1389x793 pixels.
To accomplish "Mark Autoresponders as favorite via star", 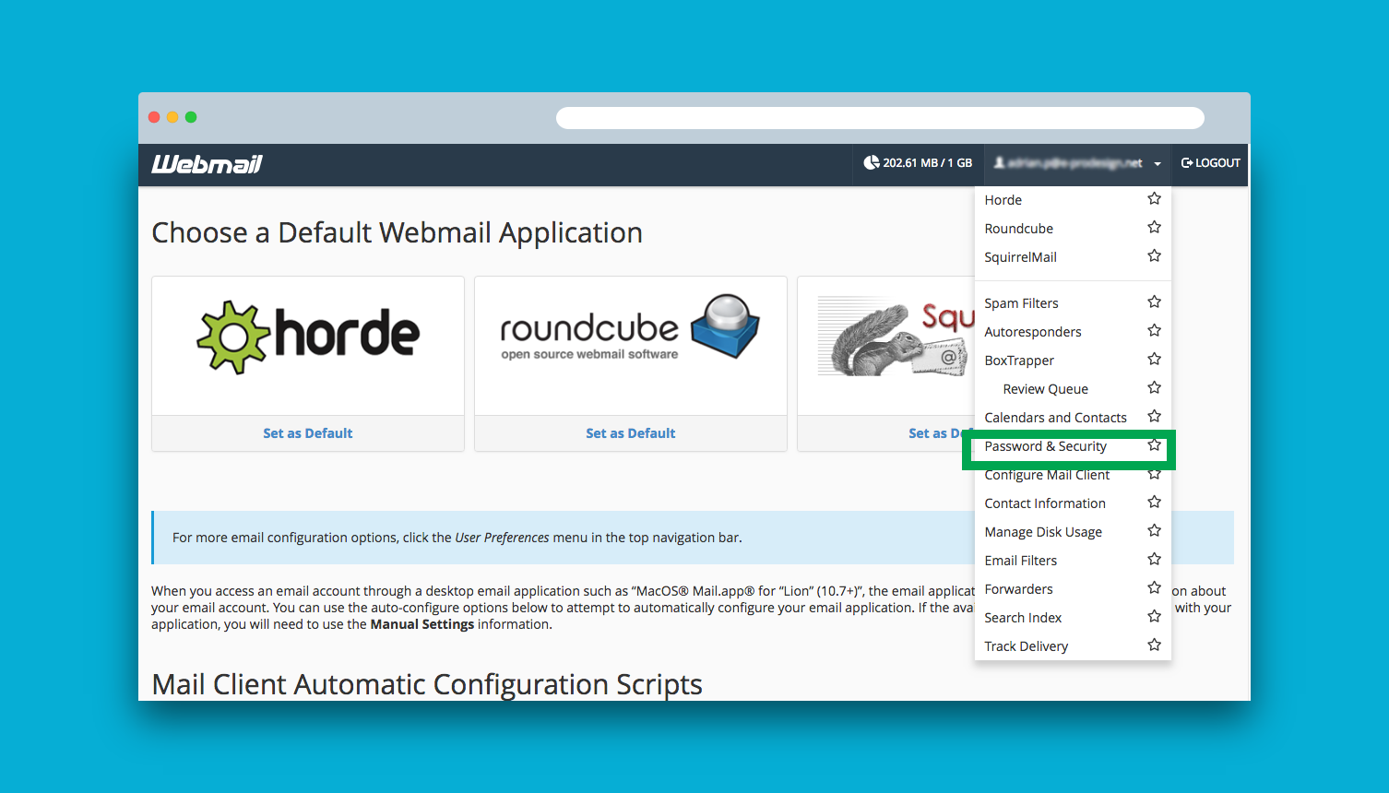I will [x=1154, y=331].
